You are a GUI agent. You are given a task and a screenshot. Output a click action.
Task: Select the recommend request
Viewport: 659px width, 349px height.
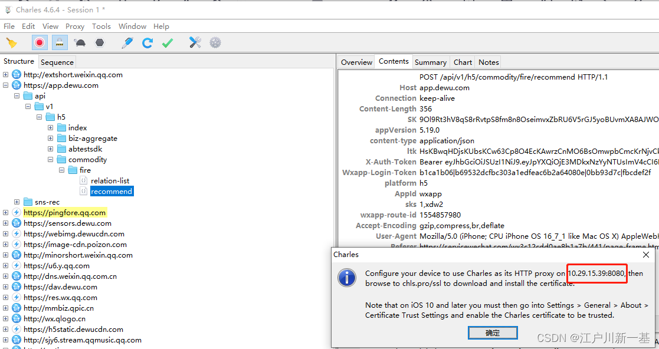(112, 191)
